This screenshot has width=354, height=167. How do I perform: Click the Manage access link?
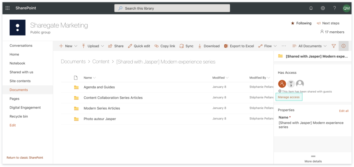coord(289,97)
